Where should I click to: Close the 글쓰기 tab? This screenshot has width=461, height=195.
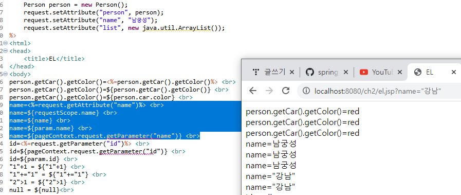tap(291, 72)
